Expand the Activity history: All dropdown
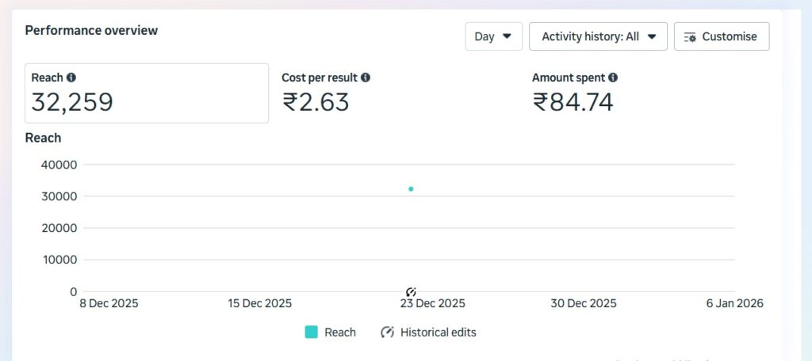 [598, 36]
